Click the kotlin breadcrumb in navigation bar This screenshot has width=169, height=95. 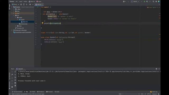coord(25,2)
